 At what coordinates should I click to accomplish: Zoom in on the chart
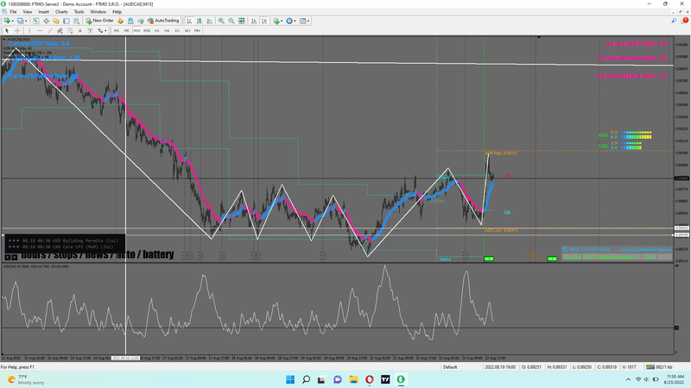[x=221, y=21]
